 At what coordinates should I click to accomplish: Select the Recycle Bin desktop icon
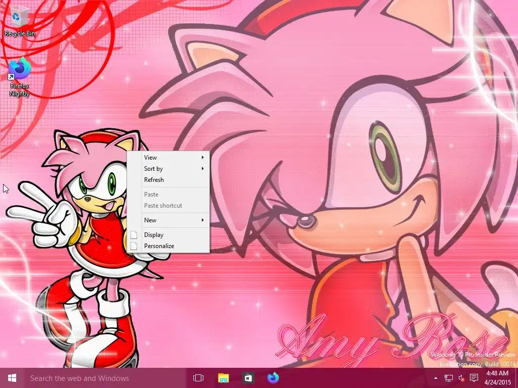20,20
